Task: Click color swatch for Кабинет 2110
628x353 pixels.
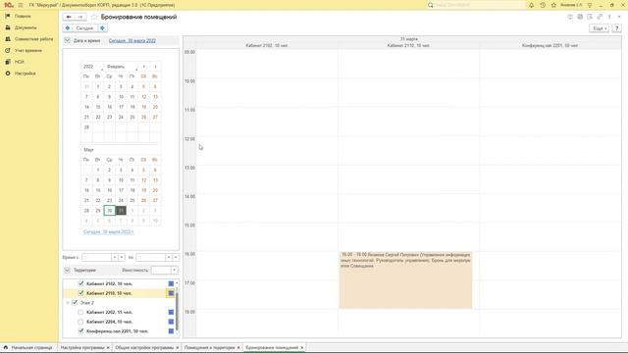Action: pos(171,293)
